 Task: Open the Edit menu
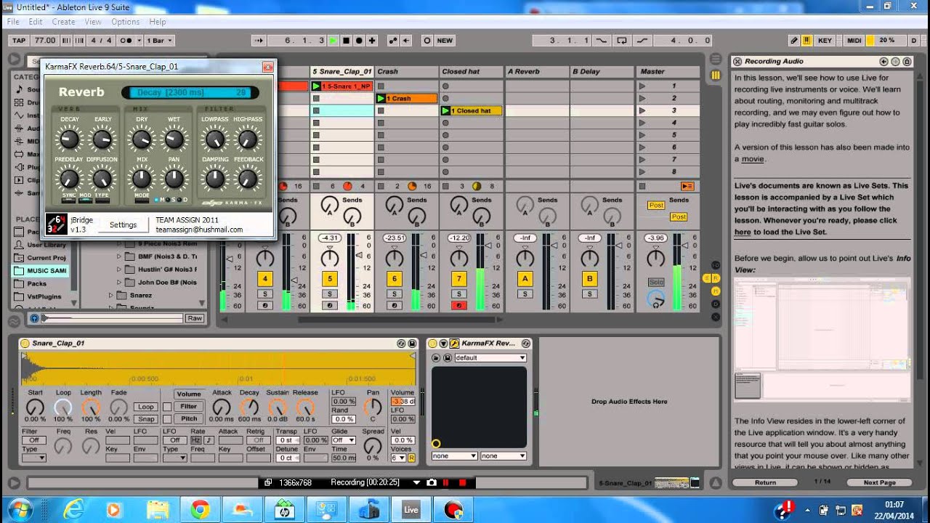pyautogui.click(x=35, y=22)
